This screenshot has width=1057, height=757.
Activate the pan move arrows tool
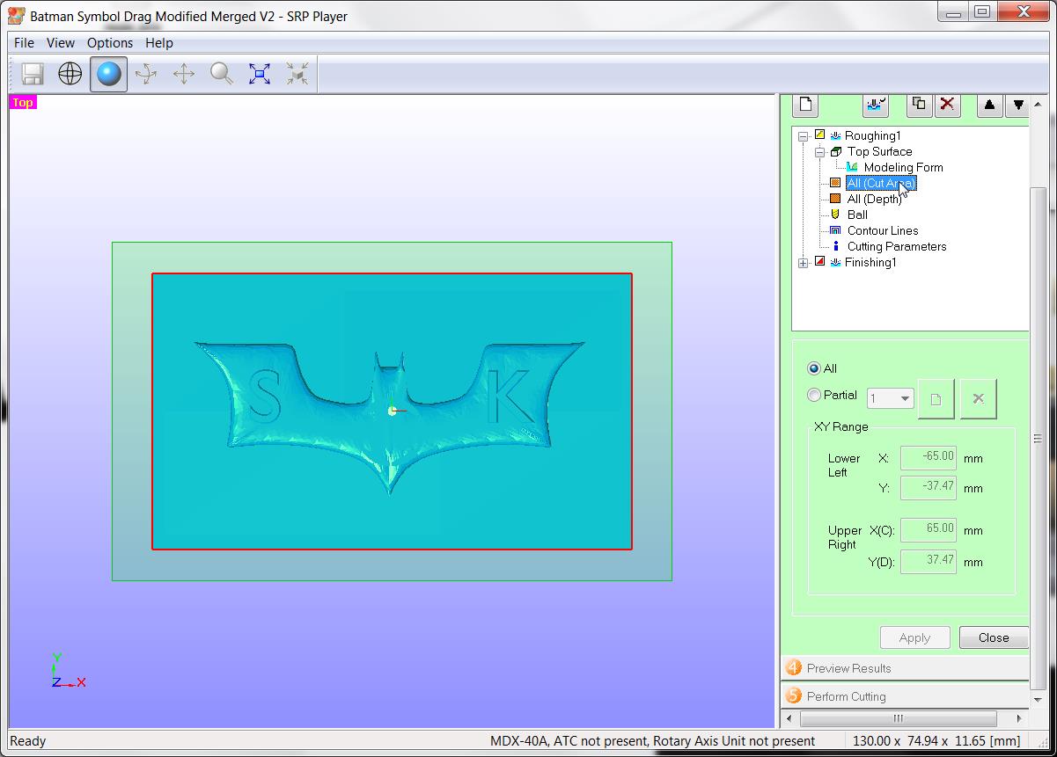184,74
